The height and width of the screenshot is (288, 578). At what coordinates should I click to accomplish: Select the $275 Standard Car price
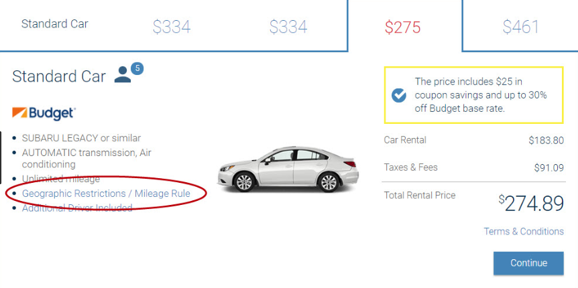click(x=402, y=27)
